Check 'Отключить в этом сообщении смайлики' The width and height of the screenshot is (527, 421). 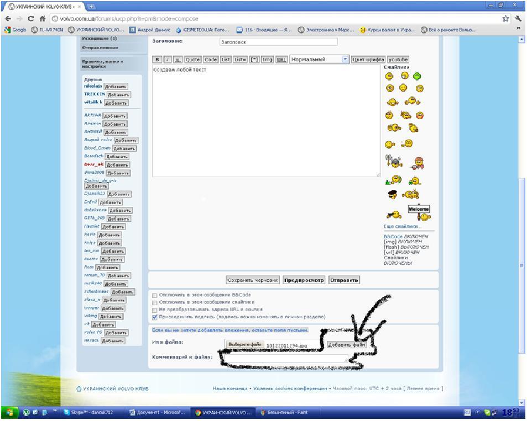click(x=155, y=302)
